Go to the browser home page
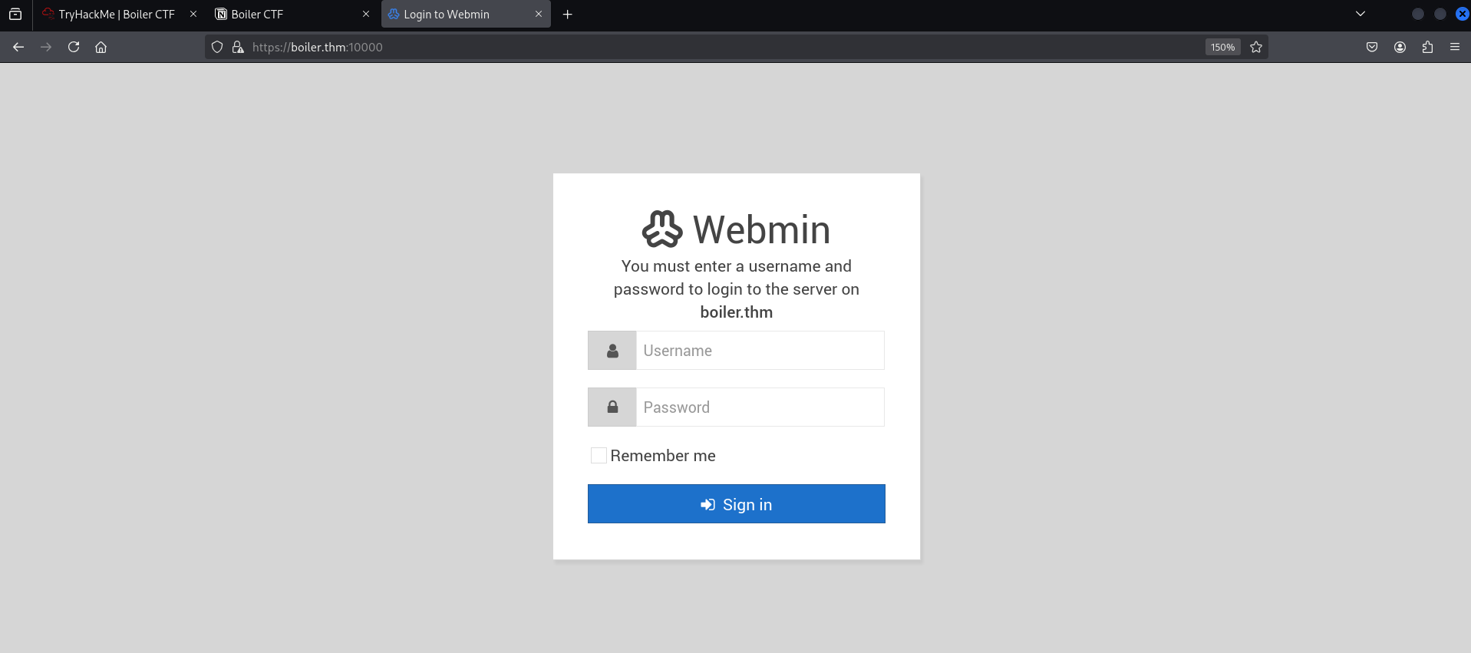 click(x=101, y=47)
